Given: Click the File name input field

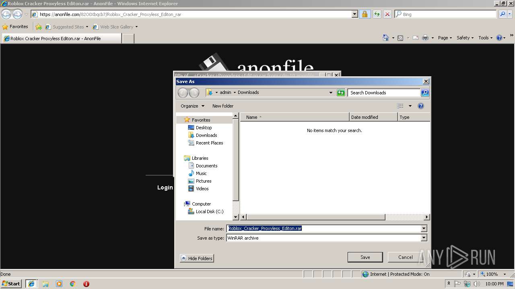Looking at the screenshot, I should [x=323, y=228].
